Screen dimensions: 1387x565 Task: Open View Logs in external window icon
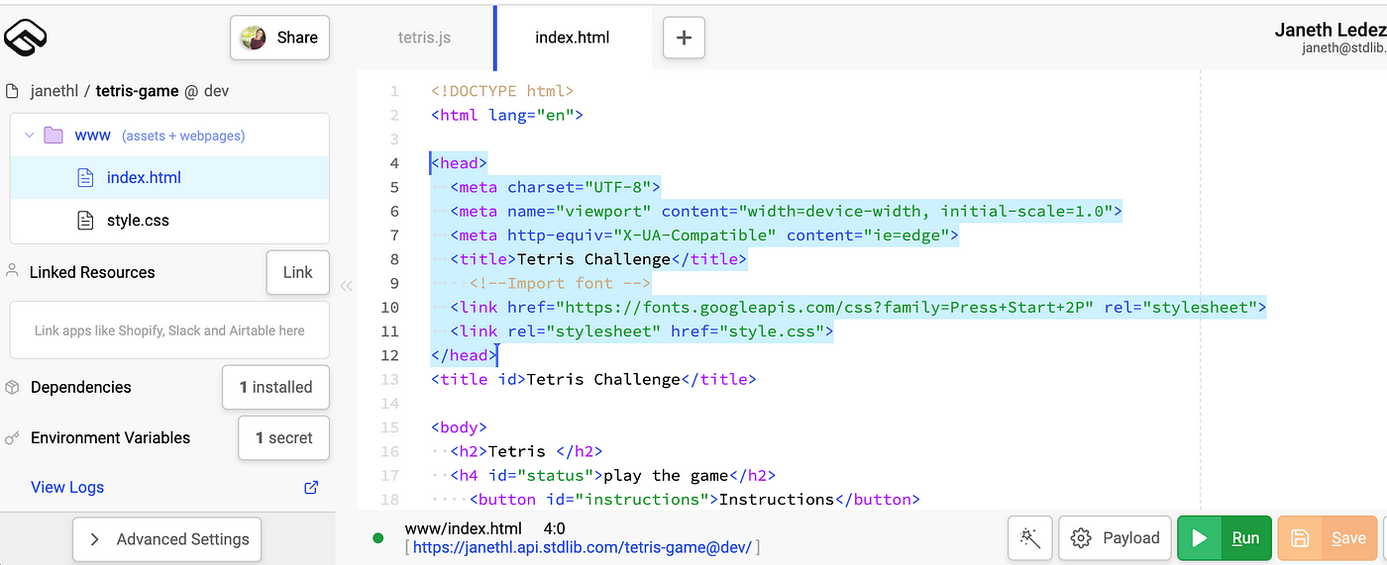tap(311, 487)
